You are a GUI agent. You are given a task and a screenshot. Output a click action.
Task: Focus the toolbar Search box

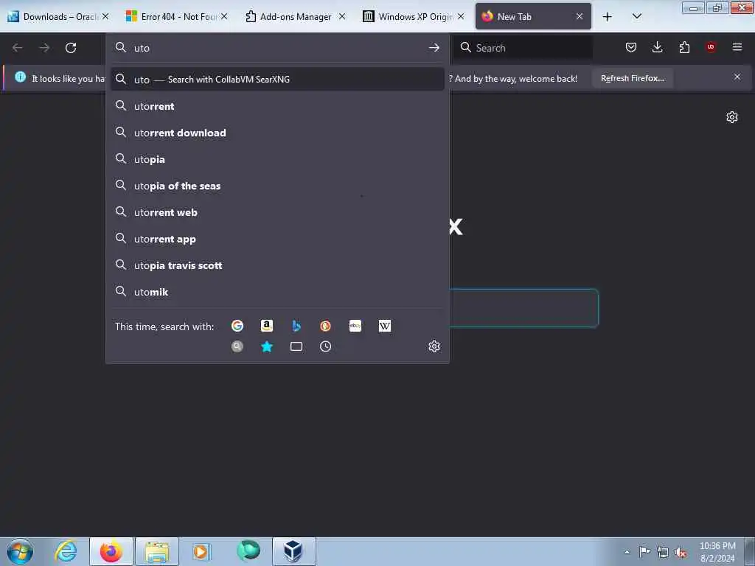[x=523, y=48]
